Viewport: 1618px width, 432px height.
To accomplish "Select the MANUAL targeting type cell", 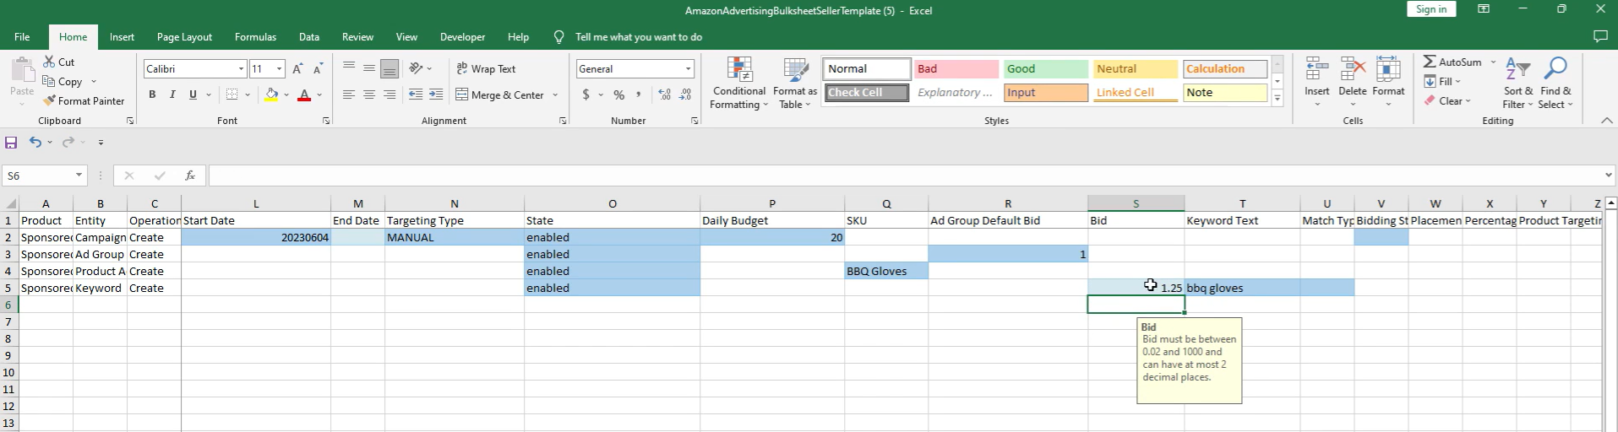I will click(x=455, y=237).
